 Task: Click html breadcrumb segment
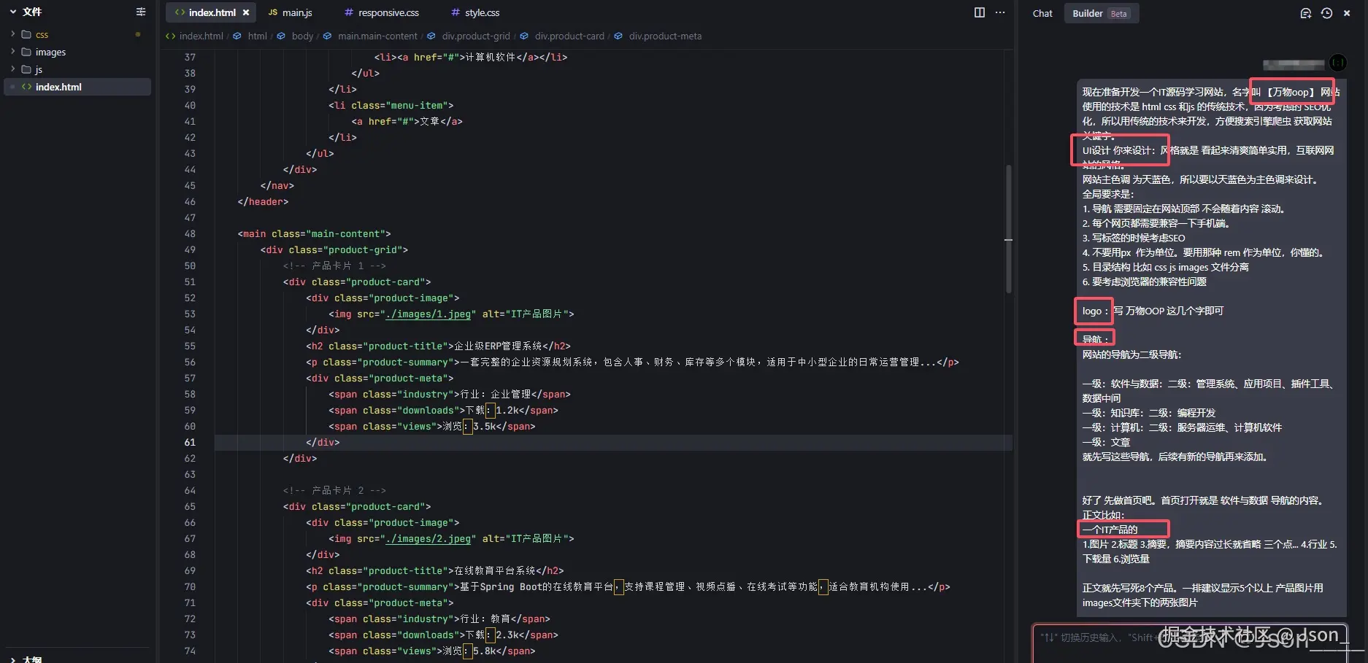click(258, 36)
